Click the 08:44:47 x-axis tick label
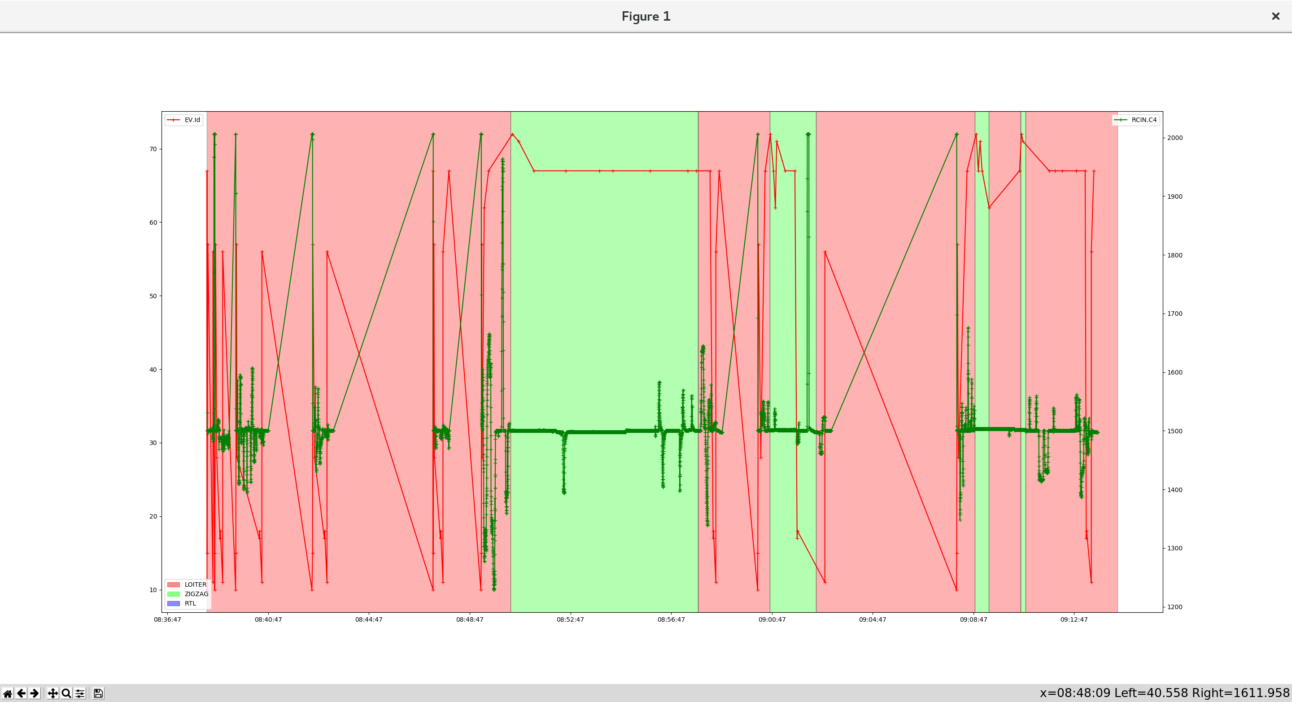1292x702 pixels. pyautogui.click(x=369, y=620)
